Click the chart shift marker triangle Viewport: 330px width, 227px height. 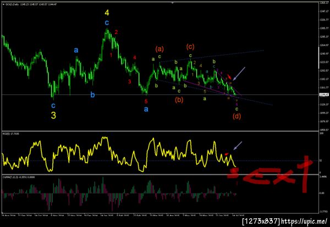[x=173, y=3]
